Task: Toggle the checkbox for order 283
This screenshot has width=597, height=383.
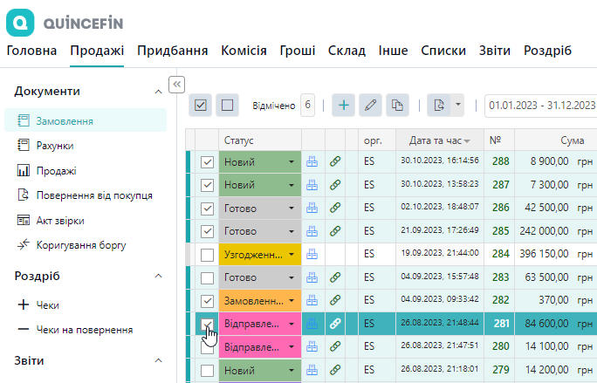Action: pyautogui.click(x=207, y=278)
